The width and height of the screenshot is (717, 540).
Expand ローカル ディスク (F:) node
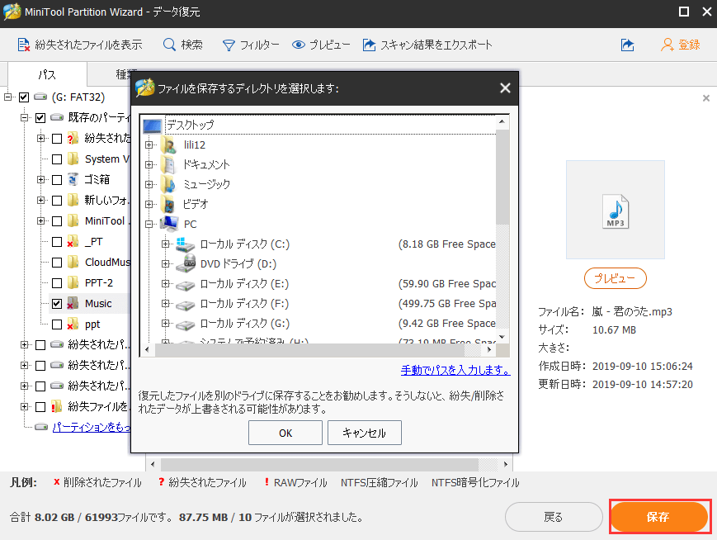tap(165, 303)
